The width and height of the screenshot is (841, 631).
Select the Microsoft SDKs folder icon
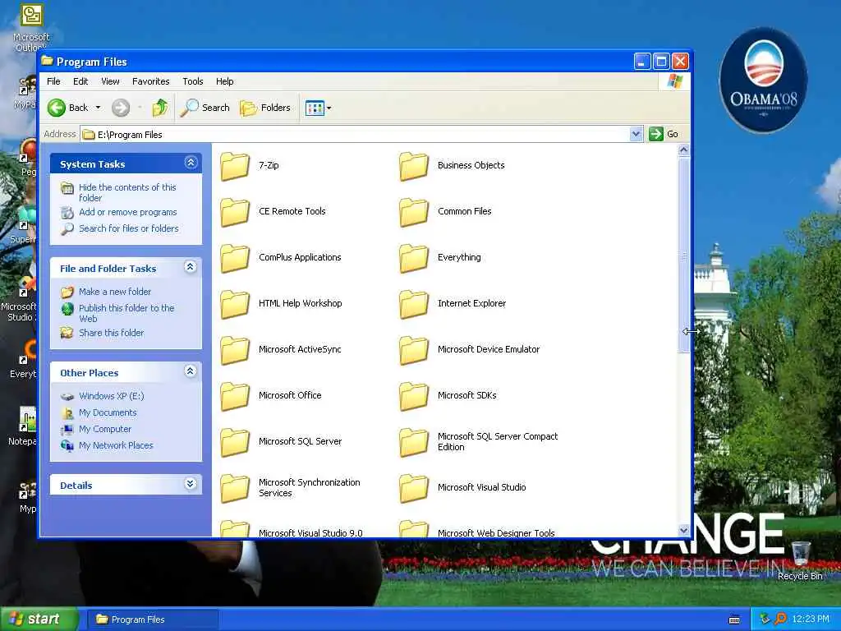[414, 396]
